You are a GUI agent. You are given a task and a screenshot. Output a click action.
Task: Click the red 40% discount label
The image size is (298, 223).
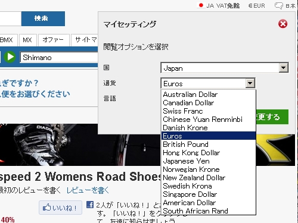pos(8,219)
